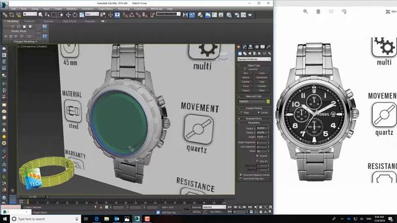Collapse the Name and Color rollout

coord(254,96)
